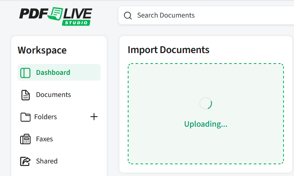Click the loading spinner in the upload area
The image size is (294, 176).
(206, 103)
